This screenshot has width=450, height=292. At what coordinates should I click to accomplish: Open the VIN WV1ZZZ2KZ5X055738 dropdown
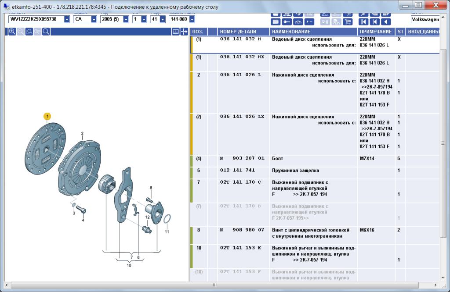(x=67, y=19)
